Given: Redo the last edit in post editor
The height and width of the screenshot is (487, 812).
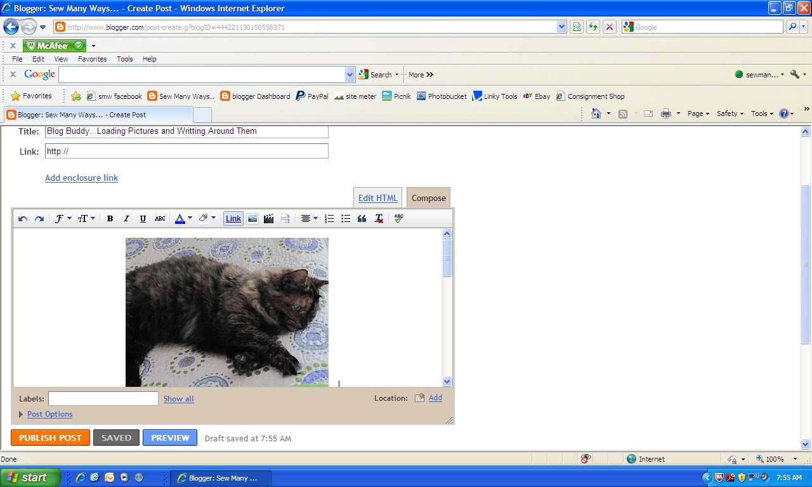Looking at the screenshot, I should pos(39,219).
